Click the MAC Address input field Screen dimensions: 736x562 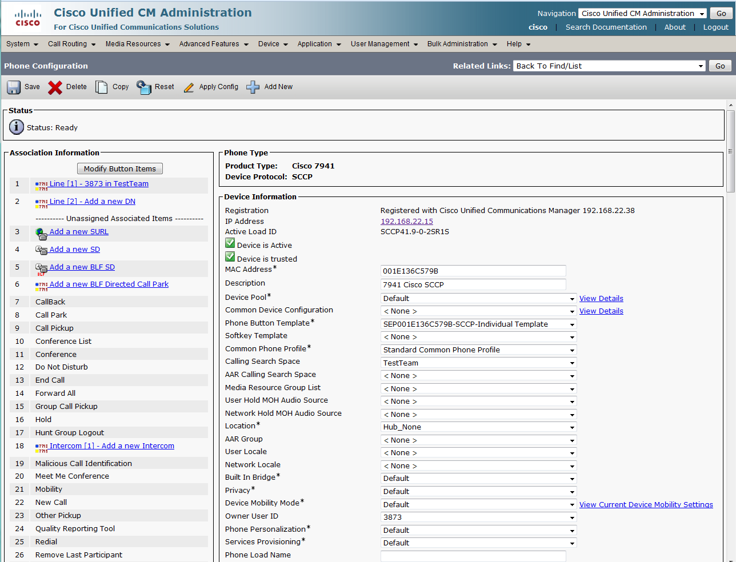[473, 271]
